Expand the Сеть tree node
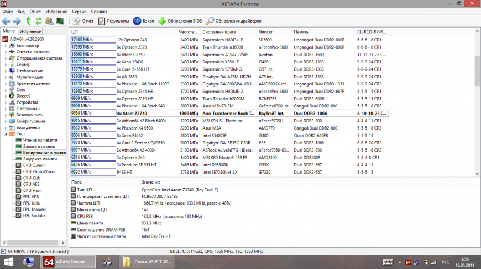The width and height of the screenshot is (481, 269). tap(6, 89)
